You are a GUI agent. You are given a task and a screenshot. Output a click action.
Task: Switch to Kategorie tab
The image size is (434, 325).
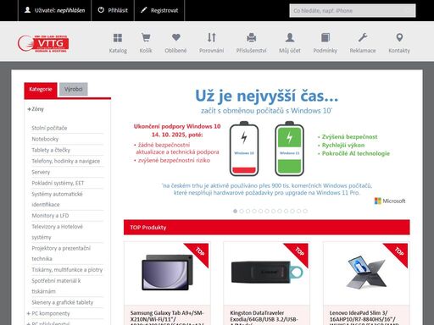coord(41,90)
